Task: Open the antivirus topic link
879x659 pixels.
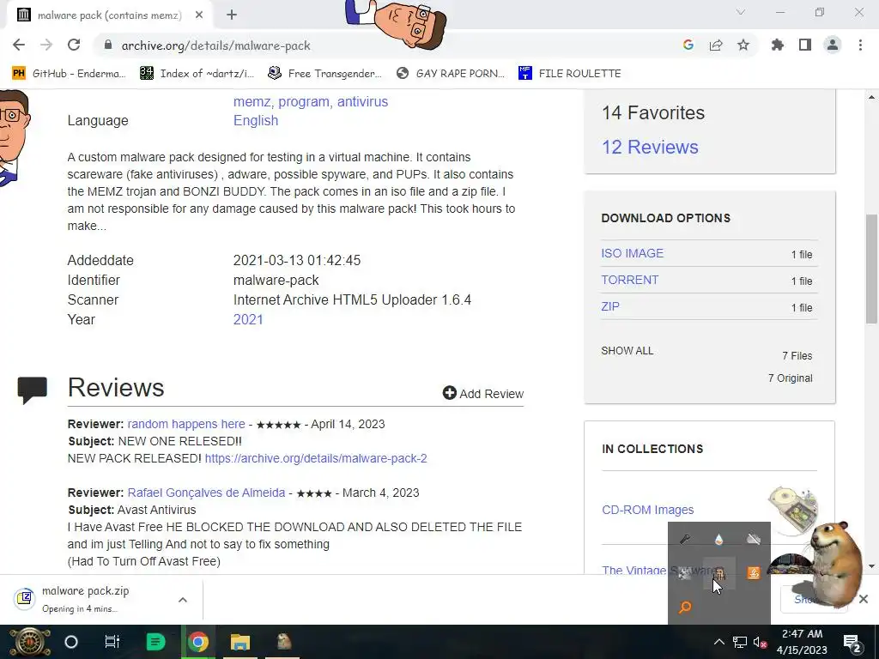Action: pyautogui.click(x=362, y=101)
